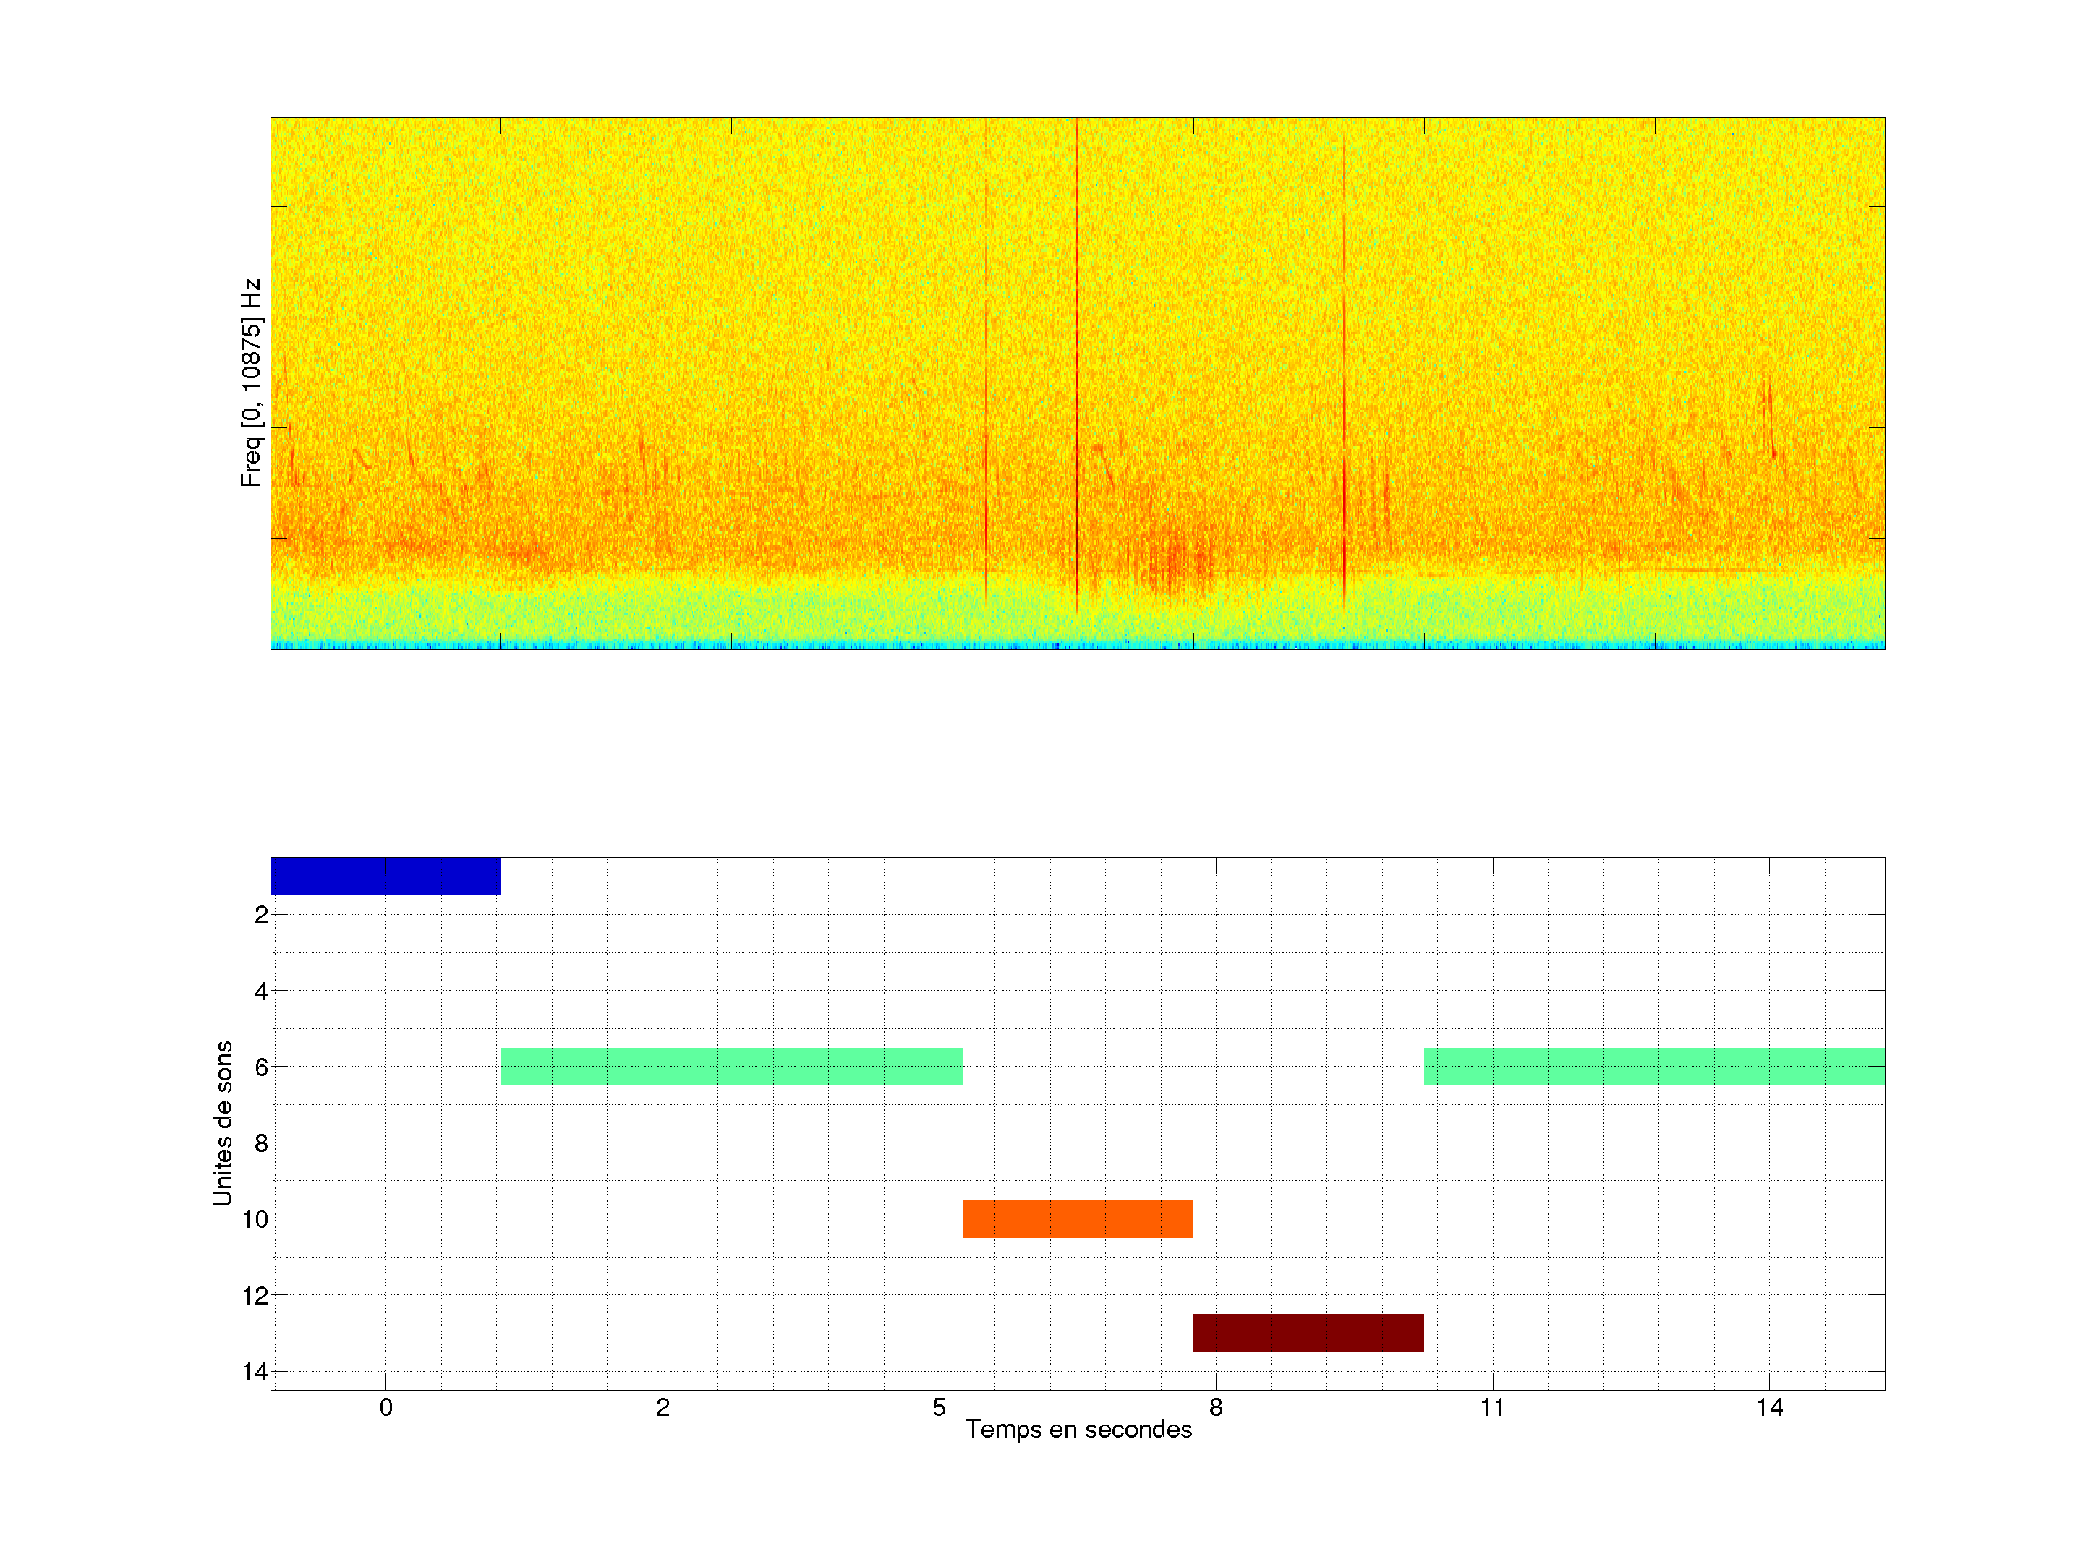Click the y-axis tick label 10
Viewport: 2083px width, 1562px height.
(255, 1219)
